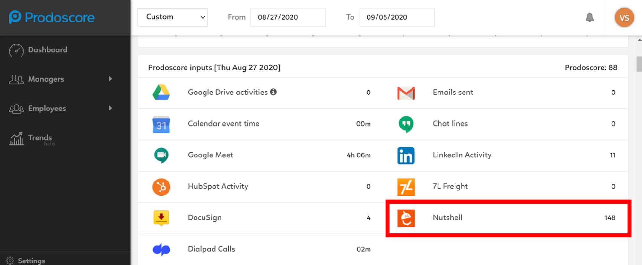Click the Hangouts chat icon

pos(406,124)
